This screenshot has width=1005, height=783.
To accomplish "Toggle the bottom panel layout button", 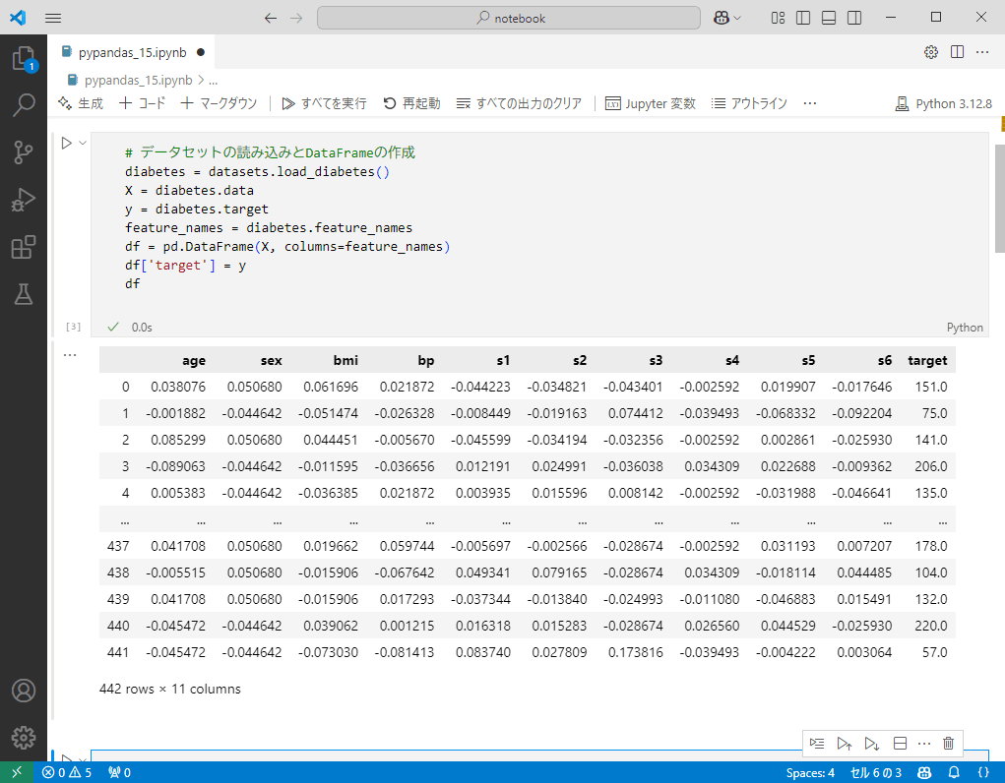I will tap(829, 18).
